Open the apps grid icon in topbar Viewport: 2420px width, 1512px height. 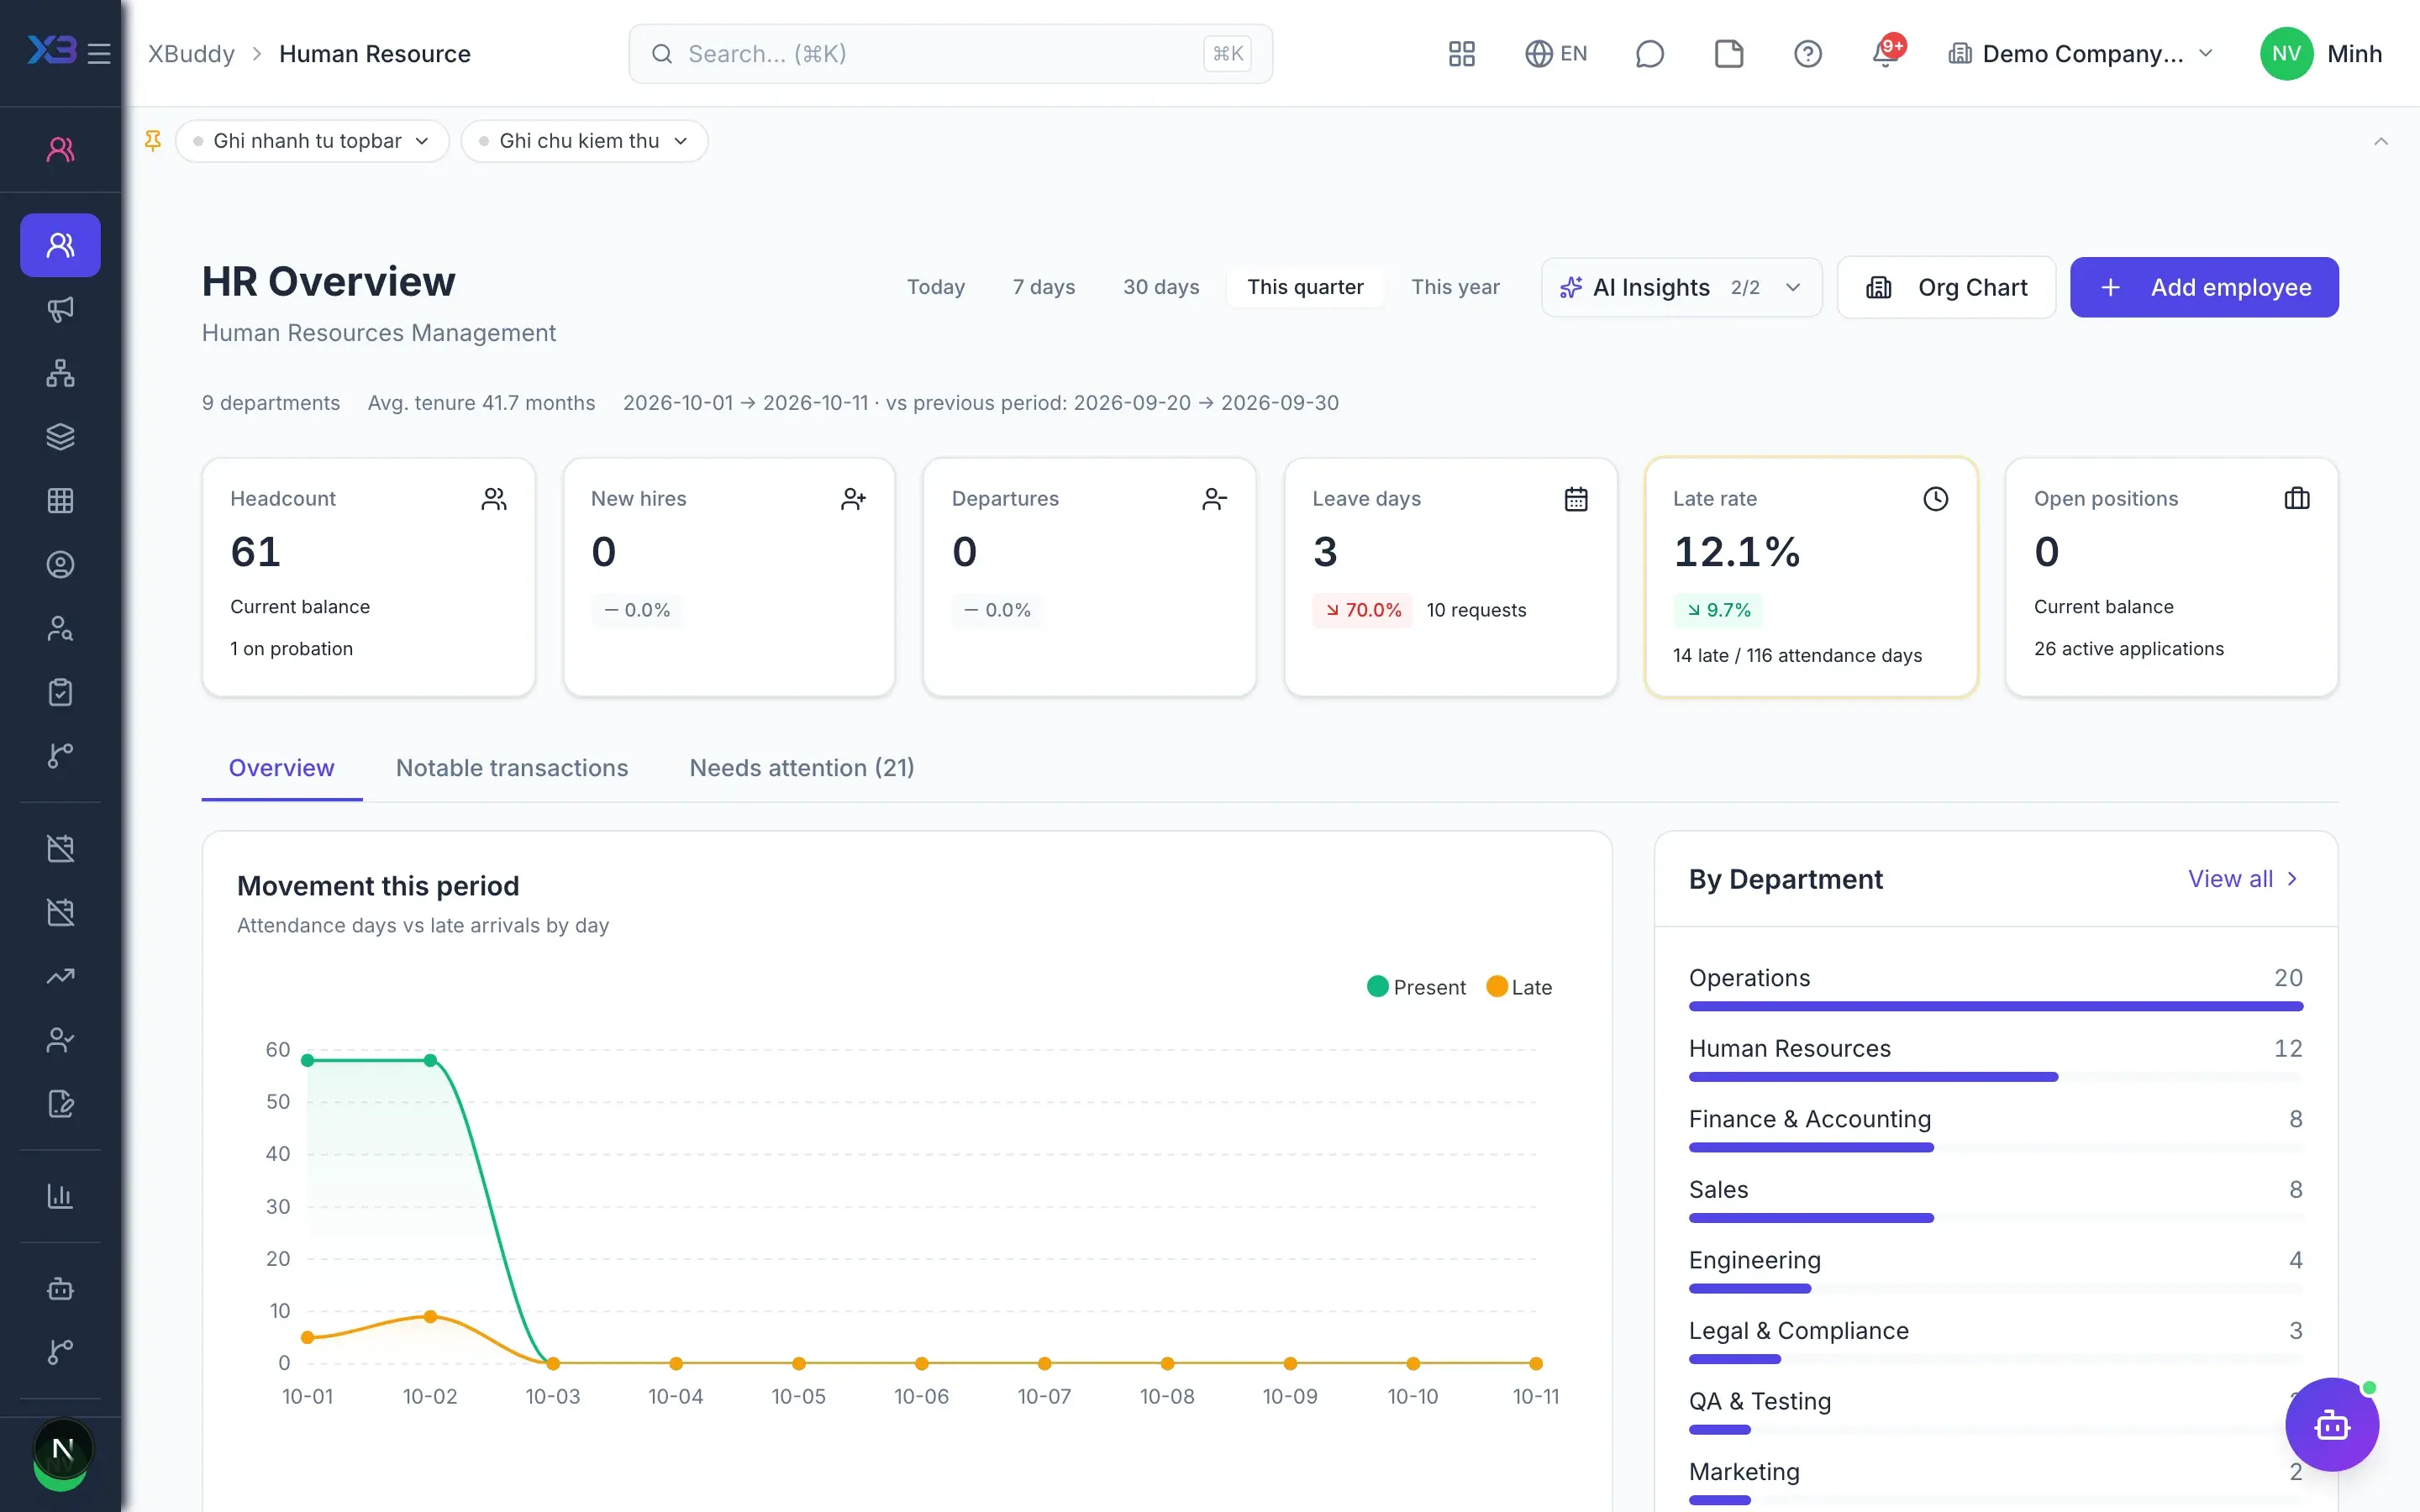[x=1462, y=53]
